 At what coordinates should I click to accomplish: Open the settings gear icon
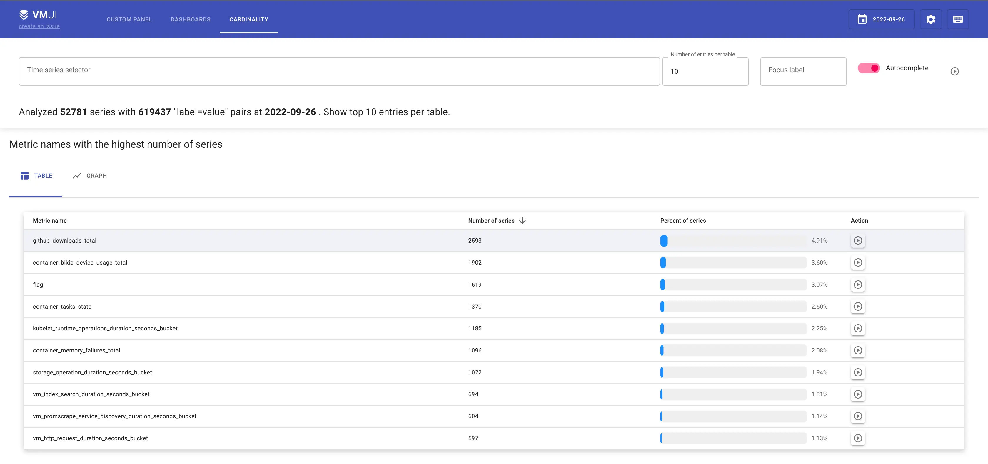coord(931,19)
